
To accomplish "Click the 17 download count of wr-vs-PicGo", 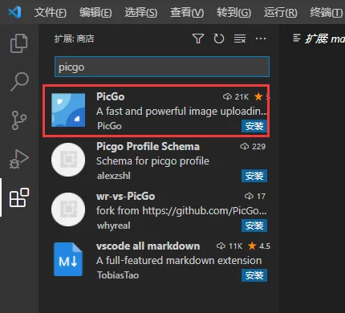I will click(255, 197).
